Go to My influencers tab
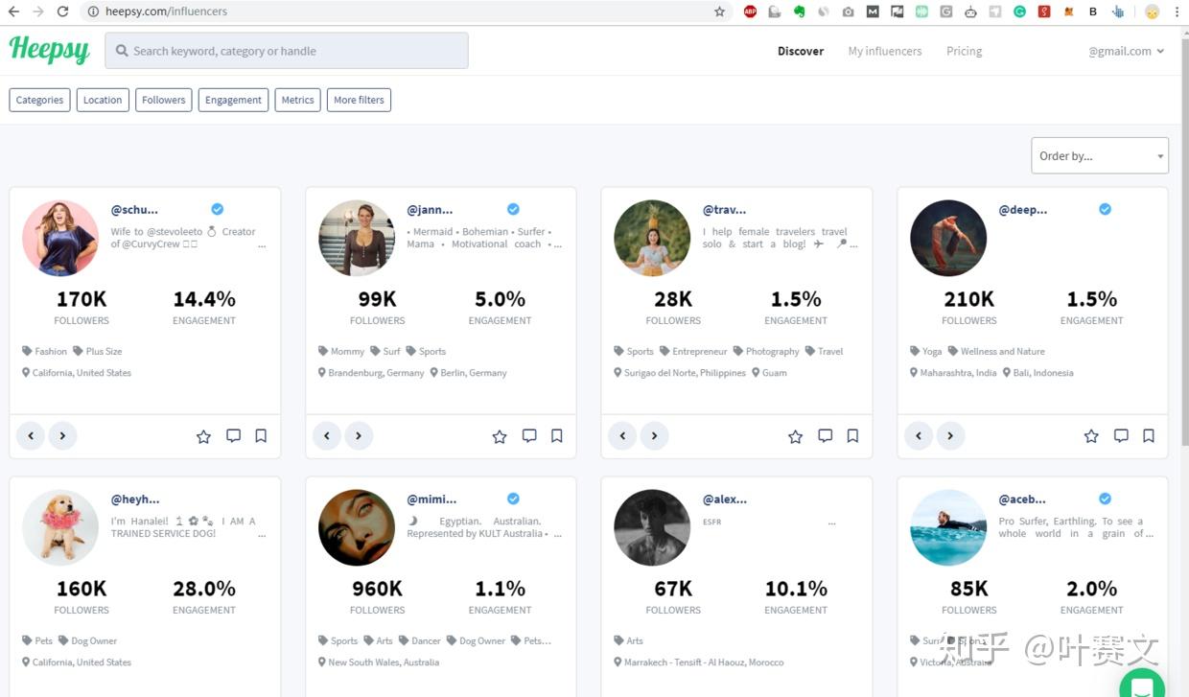Screen dimensions: 1189x697 885,51
